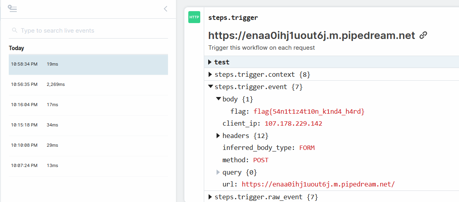Expand steps.trigger.raw_event node
The width and height of the screenshot is (459, 202).
point(210,197)
